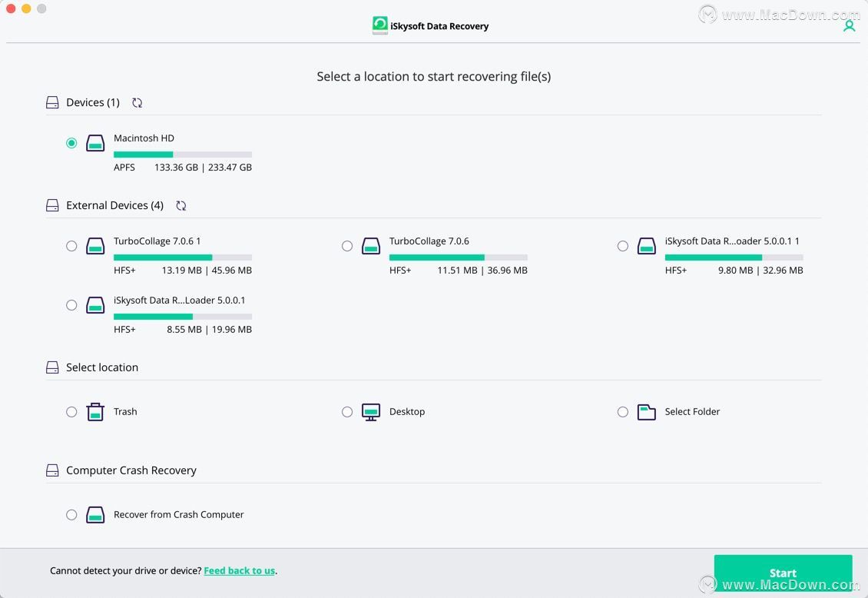Image resolution: width=868 pixels, height=598 pixels.
Task: Click the Macintosh HD drive icon
Action: (x=95, y=143)
